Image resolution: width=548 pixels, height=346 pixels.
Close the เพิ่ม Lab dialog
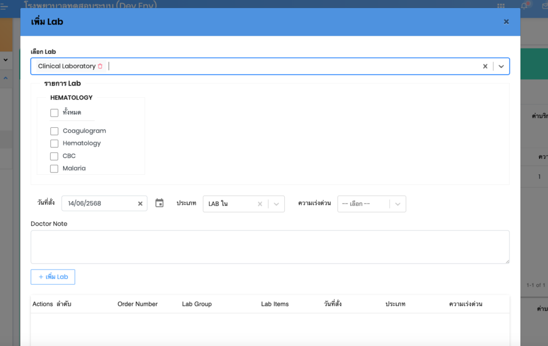coord(506,22)
